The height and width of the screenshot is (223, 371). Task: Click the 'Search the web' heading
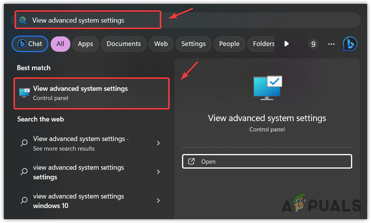(40, 119)
